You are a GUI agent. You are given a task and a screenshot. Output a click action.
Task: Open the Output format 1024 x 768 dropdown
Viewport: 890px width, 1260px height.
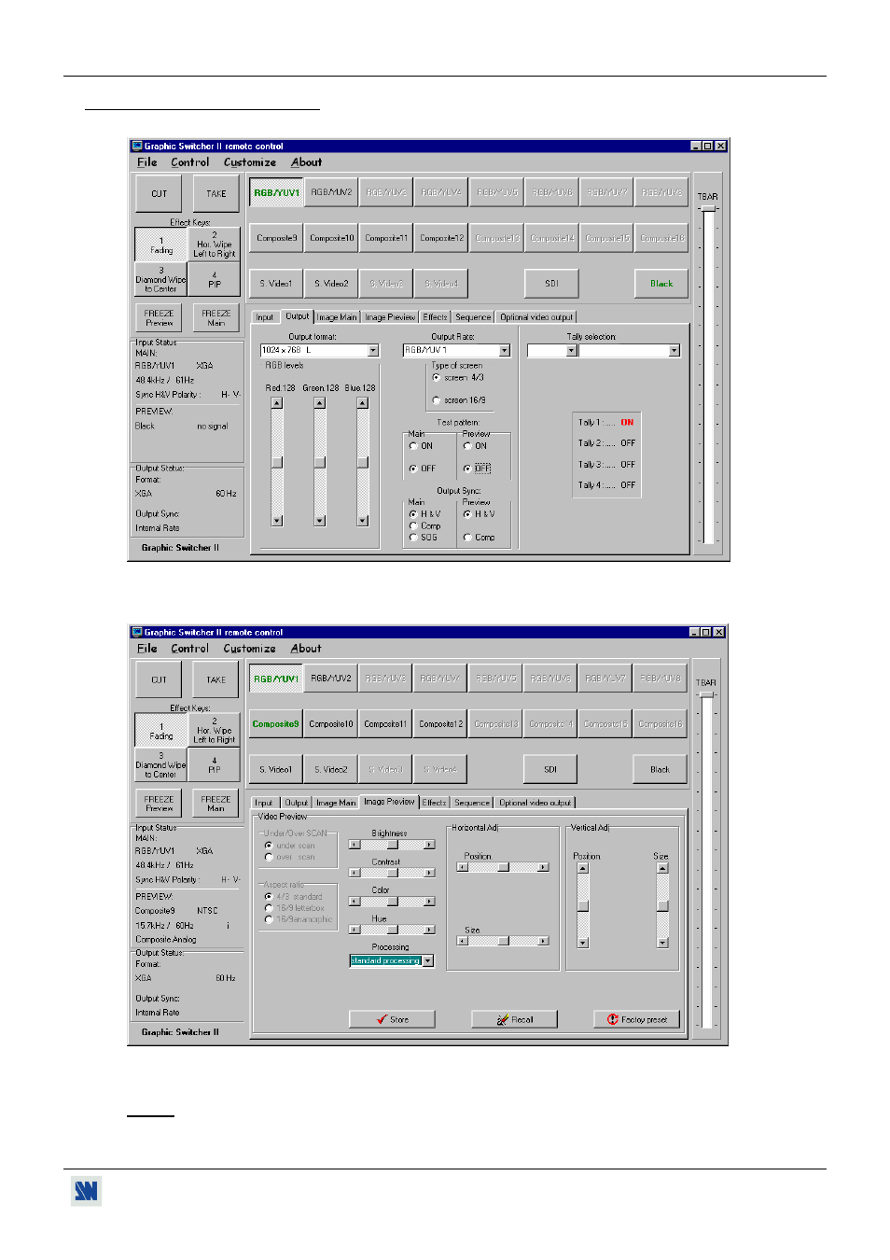pyautogui.click(x=373, y=351)
